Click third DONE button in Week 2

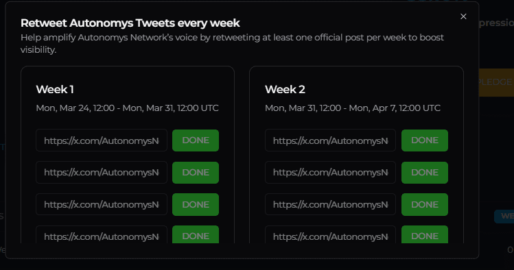pos(425,204)
